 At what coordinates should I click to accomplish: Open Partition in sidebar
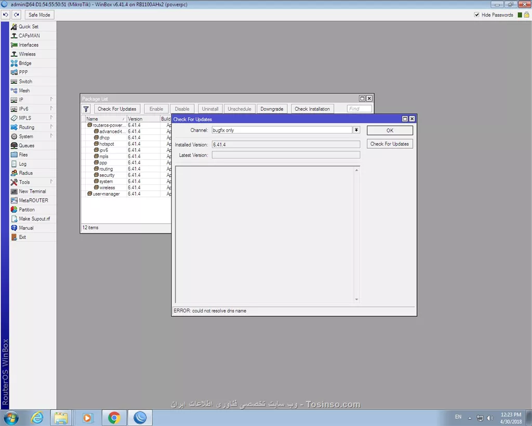coord(33,210)
